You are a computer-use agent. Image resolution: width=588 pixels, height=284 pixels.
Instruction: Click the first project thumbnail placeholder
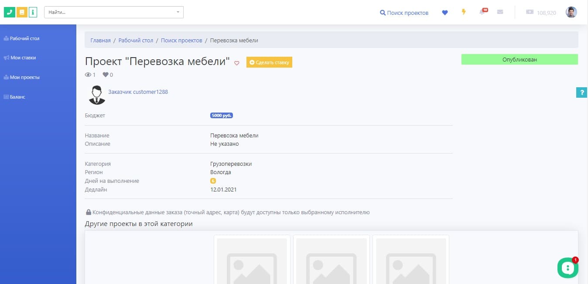(252, 261)
